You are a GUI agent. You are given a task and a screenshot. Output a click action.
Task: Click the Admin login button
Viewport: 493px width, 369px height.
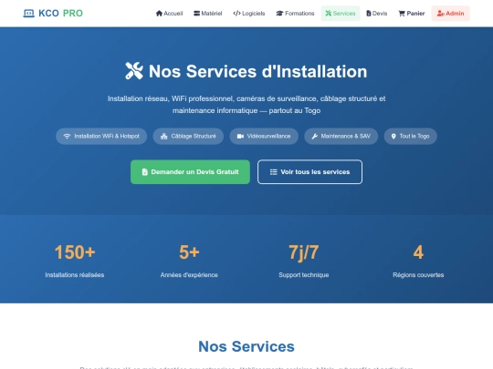(451, 13)
